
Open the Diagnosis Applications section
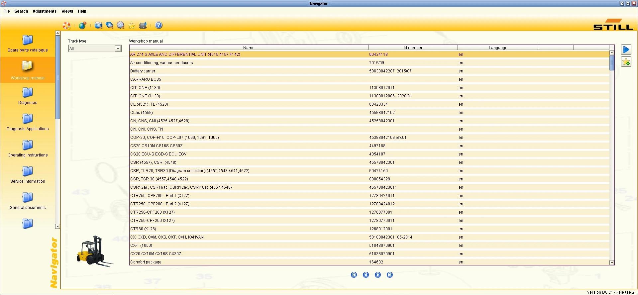pyautogui.click(x=28, y=122)
